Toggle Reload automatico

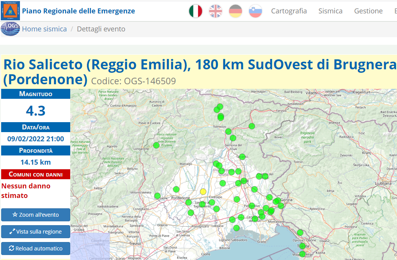point(36,249)
